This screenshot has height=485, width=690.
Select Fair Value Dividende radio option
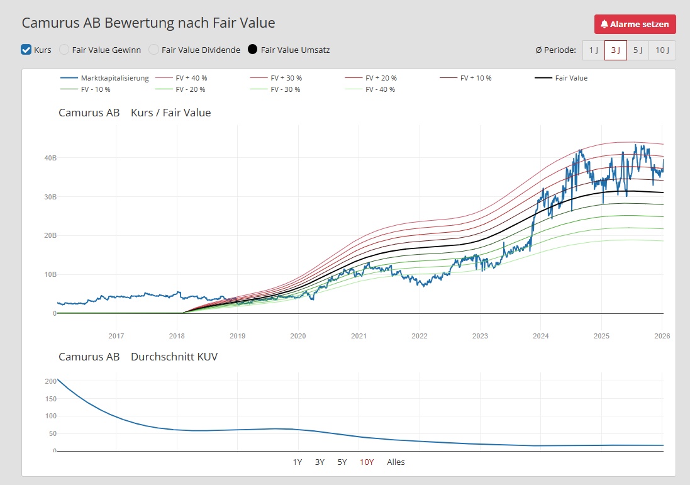pos(153,50)
